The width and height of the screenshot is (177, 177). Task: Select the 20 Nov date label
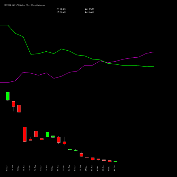tap(58, 169)
